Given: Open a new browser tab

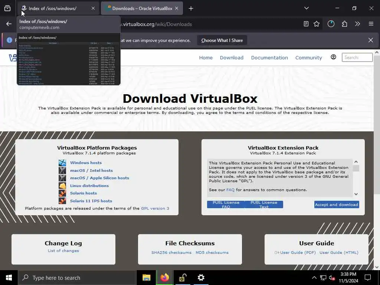Looking at the screenshot, I should (191, 9).
